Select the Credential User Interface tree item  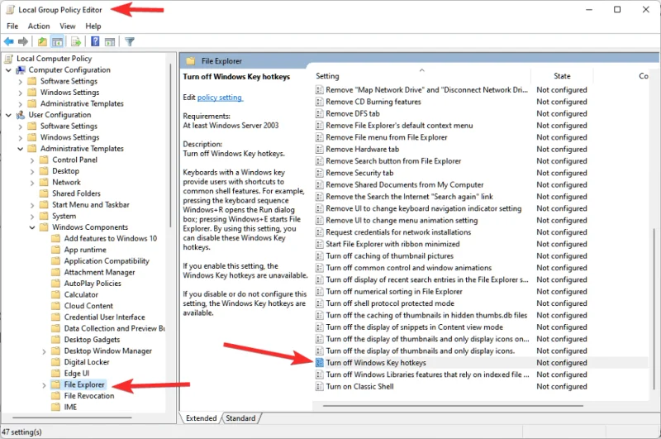click(x=105, y=317)
